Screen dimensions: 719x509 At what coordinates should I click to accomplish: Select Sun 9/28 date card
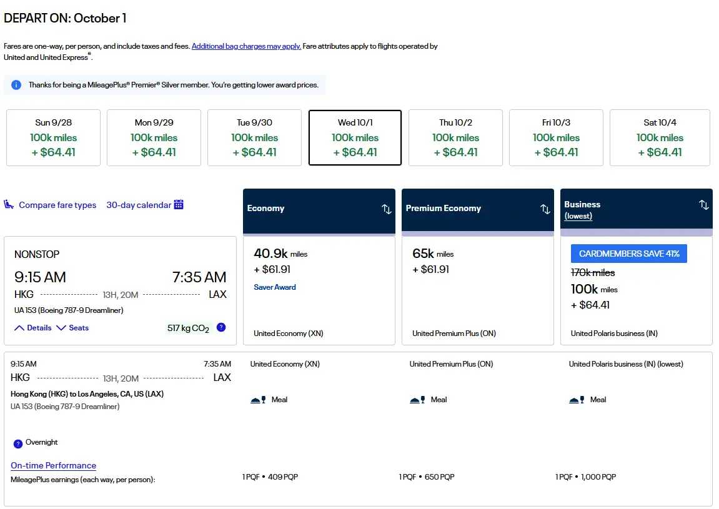click(53, 137)
